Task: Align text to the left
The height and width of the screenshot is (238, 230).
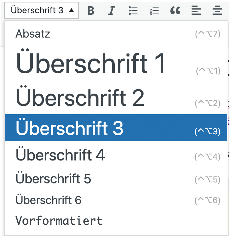Action: (196, 11)
